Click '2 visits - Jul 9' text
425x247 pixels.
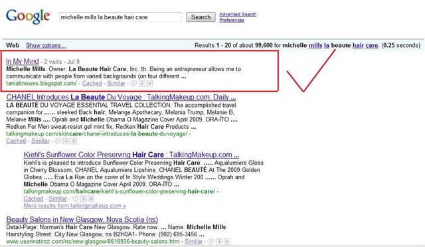click(x=62, y=62)
